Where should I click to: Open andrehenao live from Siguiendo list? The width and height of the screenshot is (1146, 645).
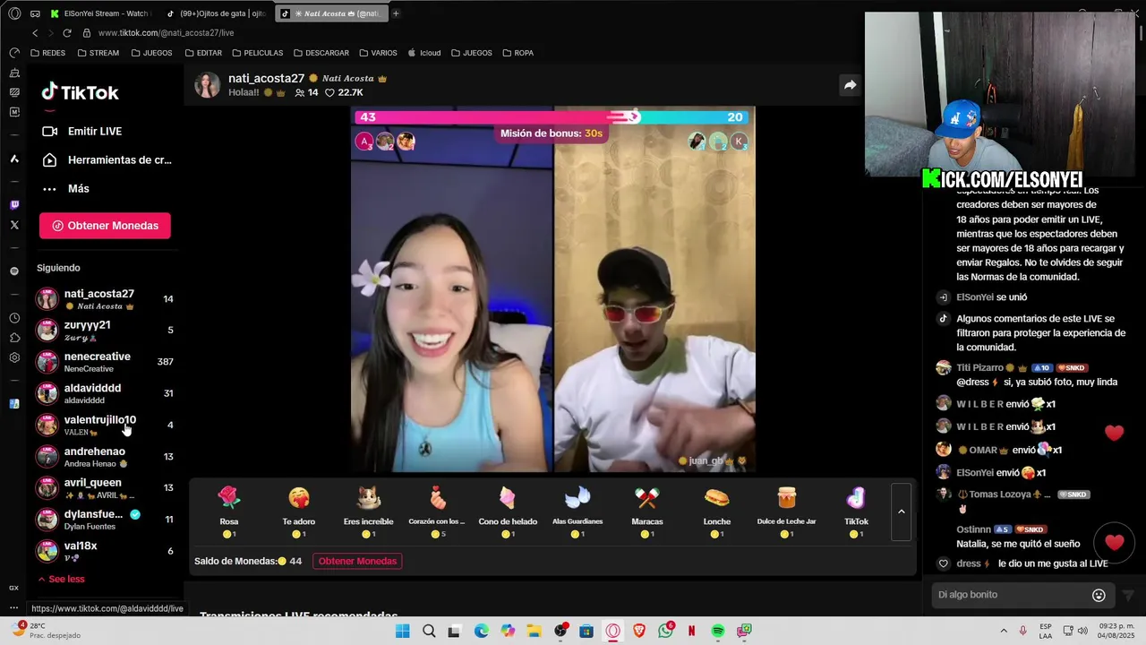105,457
